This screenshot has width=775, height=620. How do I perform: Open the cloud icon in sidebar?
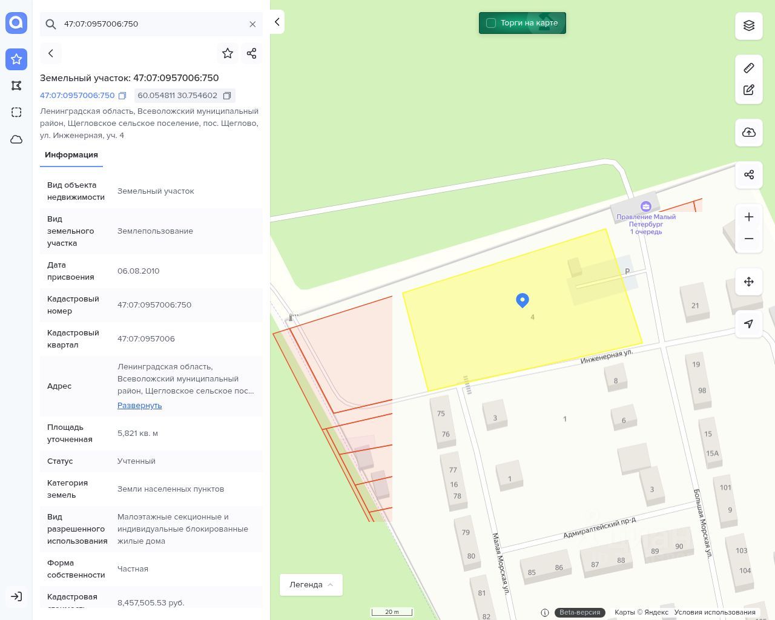click(x=16, y=139)
